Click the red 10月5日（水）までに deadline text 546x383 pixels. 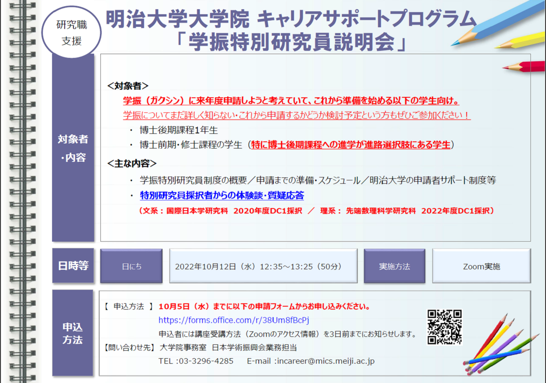pyautogui.click(x=264, y=307)
